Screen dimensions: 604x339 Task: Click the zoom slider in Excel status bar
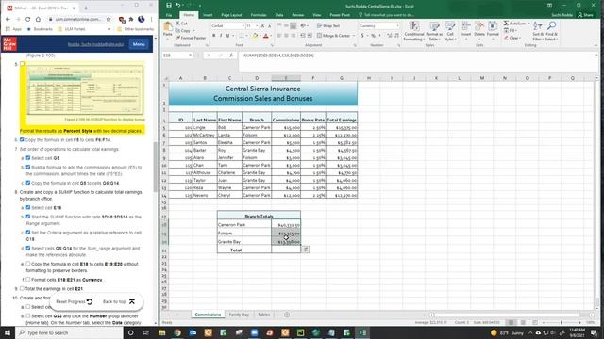pos(562,322)
